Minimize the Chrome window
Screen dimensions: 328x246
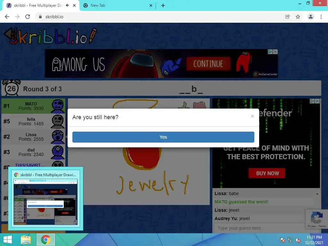coord(300,3)
